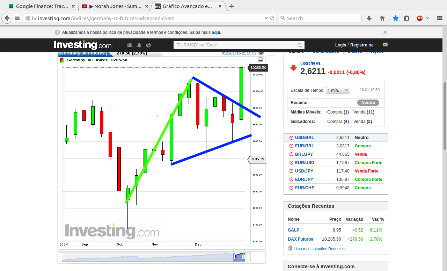Screen dimensions: 447x271
Task: Click the right handle of chart range slider
Action: pyautogui.click(x=243, y=257)
